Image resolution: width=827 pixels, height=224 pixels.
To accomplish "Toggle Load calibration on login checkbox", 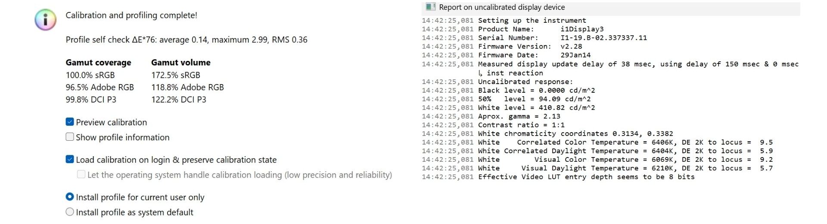I will click(x=70, y=159).
